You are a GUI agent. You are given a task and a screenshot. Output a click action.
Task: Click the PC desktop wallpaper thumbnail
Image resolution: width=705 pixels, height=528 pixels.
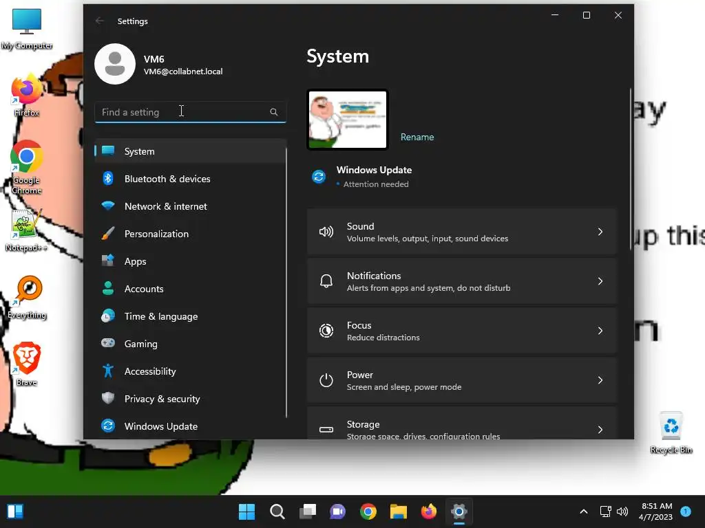(x=348, y=120)
